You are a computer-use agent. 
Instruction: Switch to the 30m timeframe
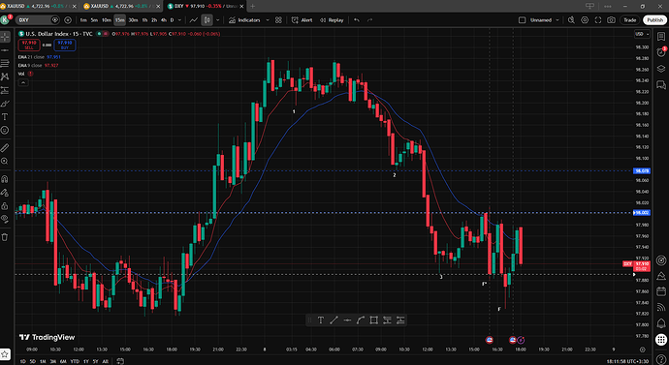pyautogui.click(x=133, y=20)
